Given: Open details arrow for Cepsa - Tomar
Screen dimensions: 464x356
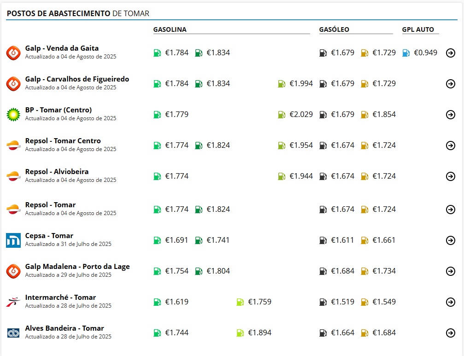Looking at the screenshot, I should [x=450, y=240].
